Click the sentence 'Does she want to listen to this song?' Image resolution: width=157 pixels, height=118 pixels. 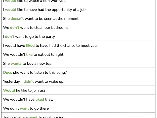[x=35, y=72]
